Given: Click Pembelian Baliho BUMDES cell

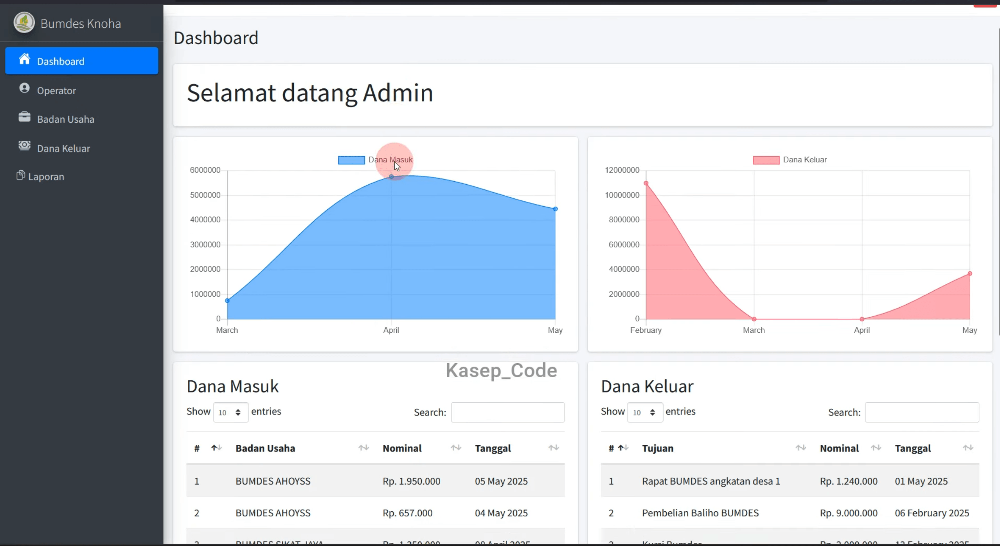Looking at the screenshot, I should tap(700, 513).
